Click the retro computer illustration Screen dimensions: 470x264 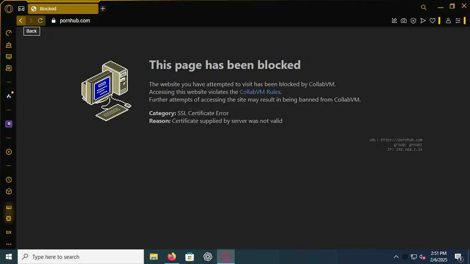coord(106,91)
